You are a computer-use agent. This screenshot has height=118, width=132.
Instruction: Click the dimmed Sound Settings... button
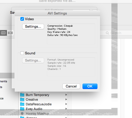[x=33, y=60]
